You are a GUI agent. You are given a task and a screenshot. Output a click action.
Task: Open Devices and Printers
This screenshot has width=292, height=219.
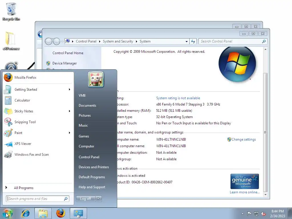94,167
